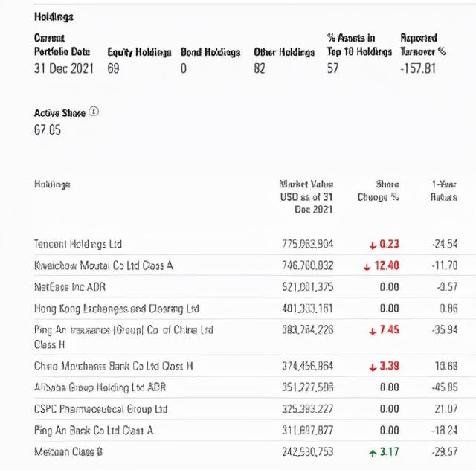Select the Bond Holdings value 0
The image size is (476, 470).
click(x=184, y=68)
